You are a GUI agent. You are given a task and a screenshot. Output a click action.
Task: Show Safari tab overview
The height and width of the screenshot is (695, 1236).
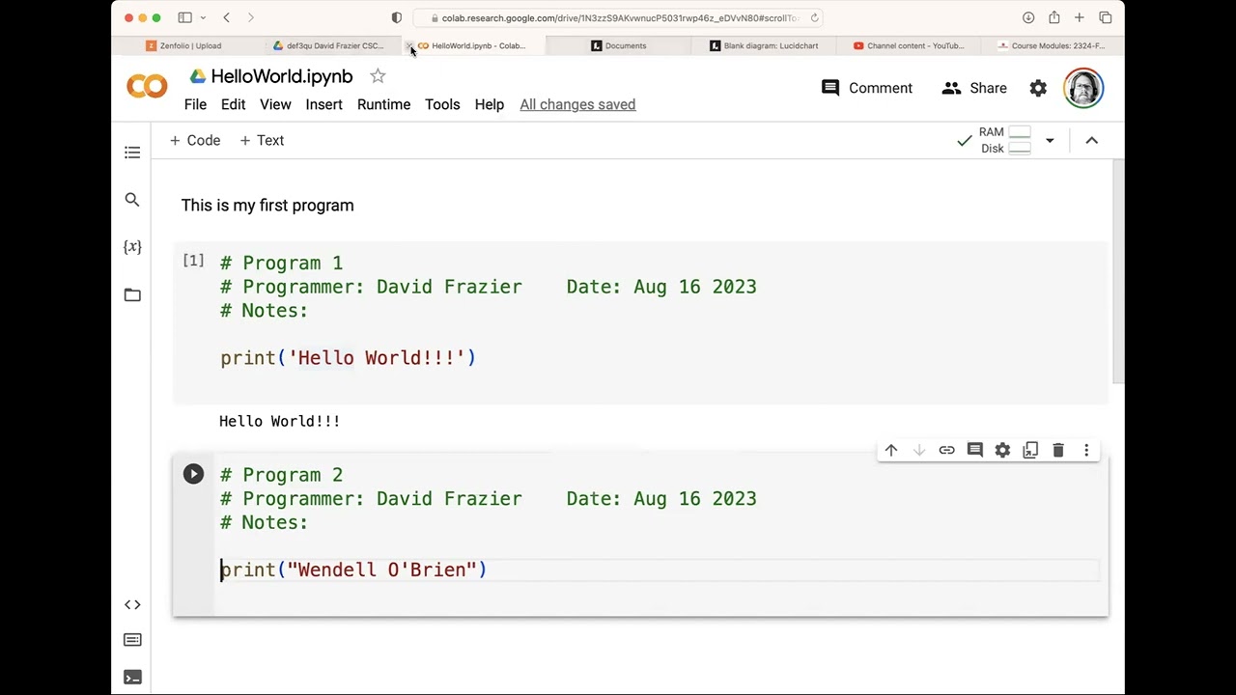[x=1106, y=17]
